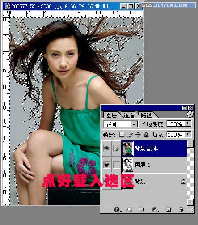Switch to the 路径 tab
198x225 pixels.
click(x=146, y=115)
